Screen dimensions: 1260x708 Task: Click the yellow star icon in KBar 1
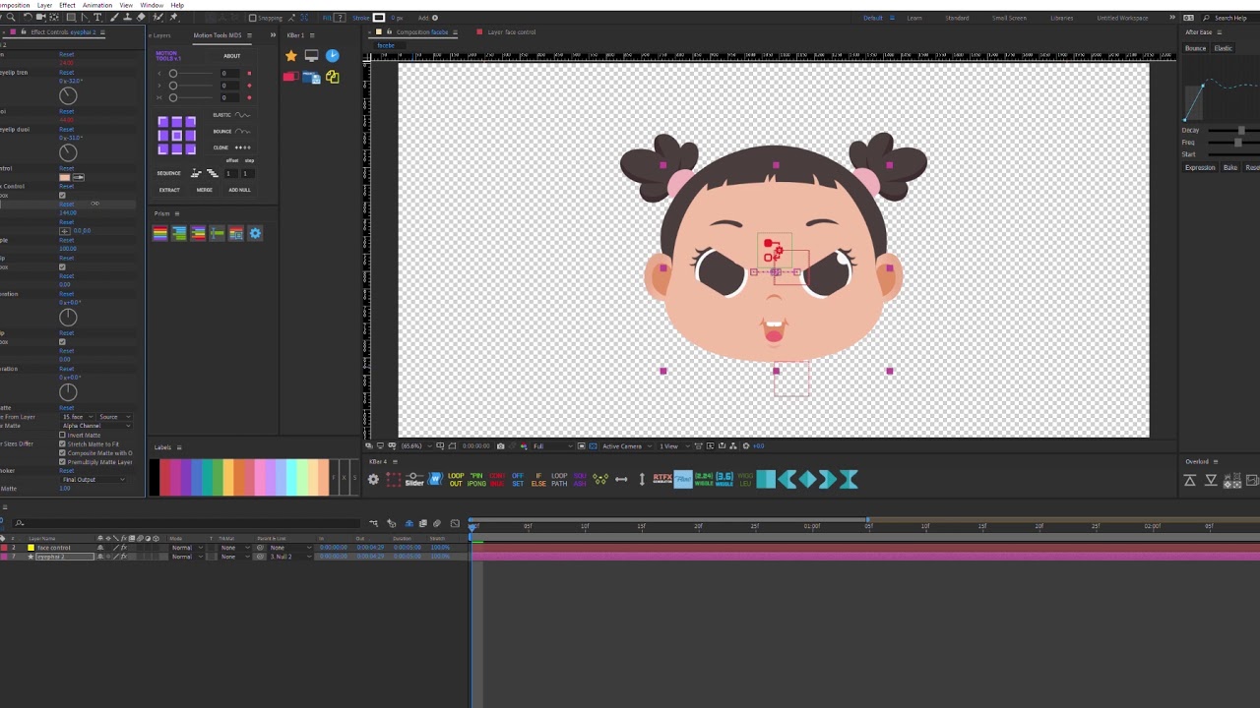point(290,56)
